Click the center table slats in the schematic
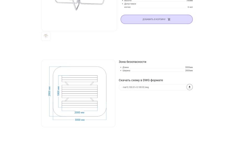Screen dimensions: 234x156 click(x=80, y=91)
